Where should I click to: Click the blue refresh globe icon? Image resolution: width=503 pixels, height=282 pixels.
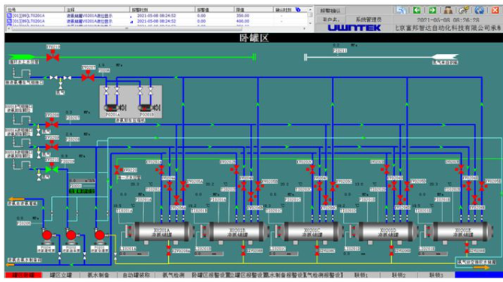[479, 10]
